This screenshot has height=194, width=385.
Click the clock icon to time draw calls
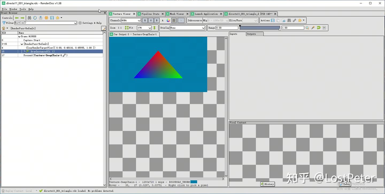[35, 18]
